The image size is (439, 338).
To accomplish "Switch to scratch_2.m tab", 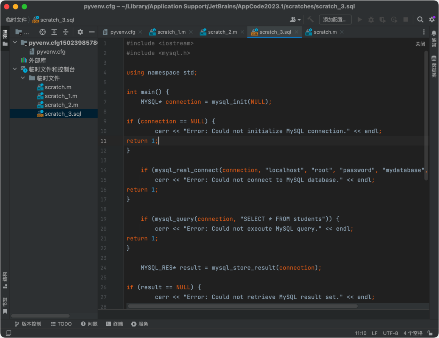I will point(222,32).
